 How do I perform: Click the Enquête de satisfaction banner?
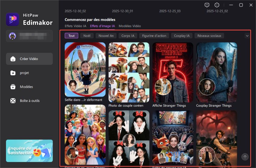pyautogui.click(x=29, y=151)
